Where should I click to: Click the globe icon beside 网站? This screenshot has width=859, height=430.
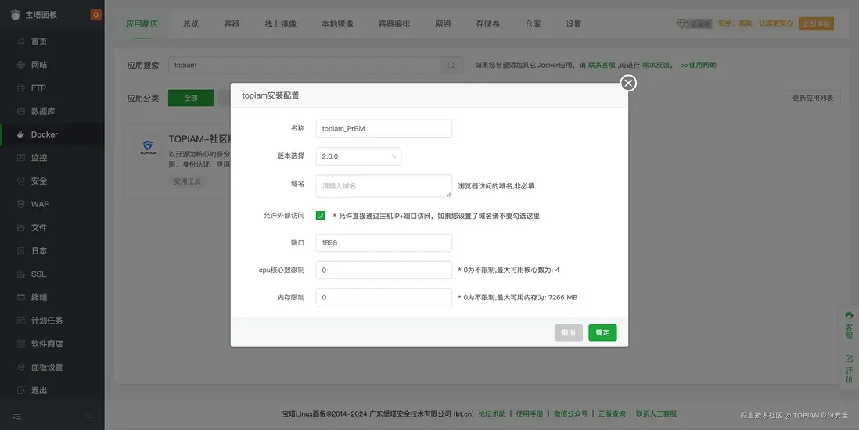click(21, 65)
